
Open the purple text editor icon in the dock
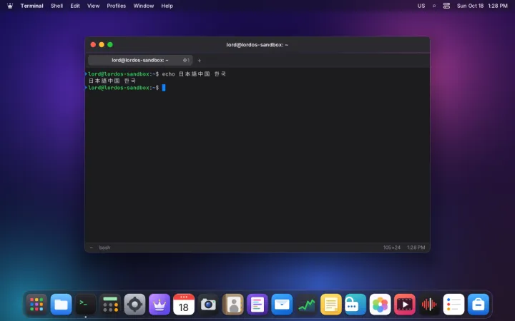257,305
